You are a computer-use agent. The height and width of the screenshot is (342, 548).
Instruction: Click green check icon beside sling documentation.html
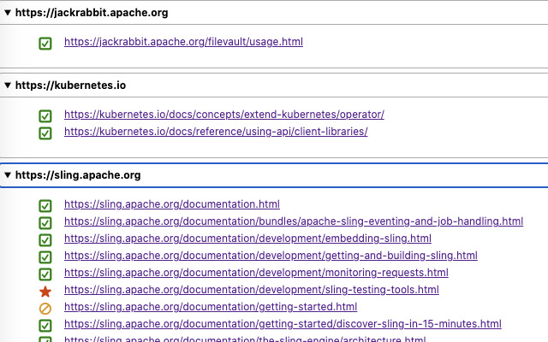click(x=45, y=206)
